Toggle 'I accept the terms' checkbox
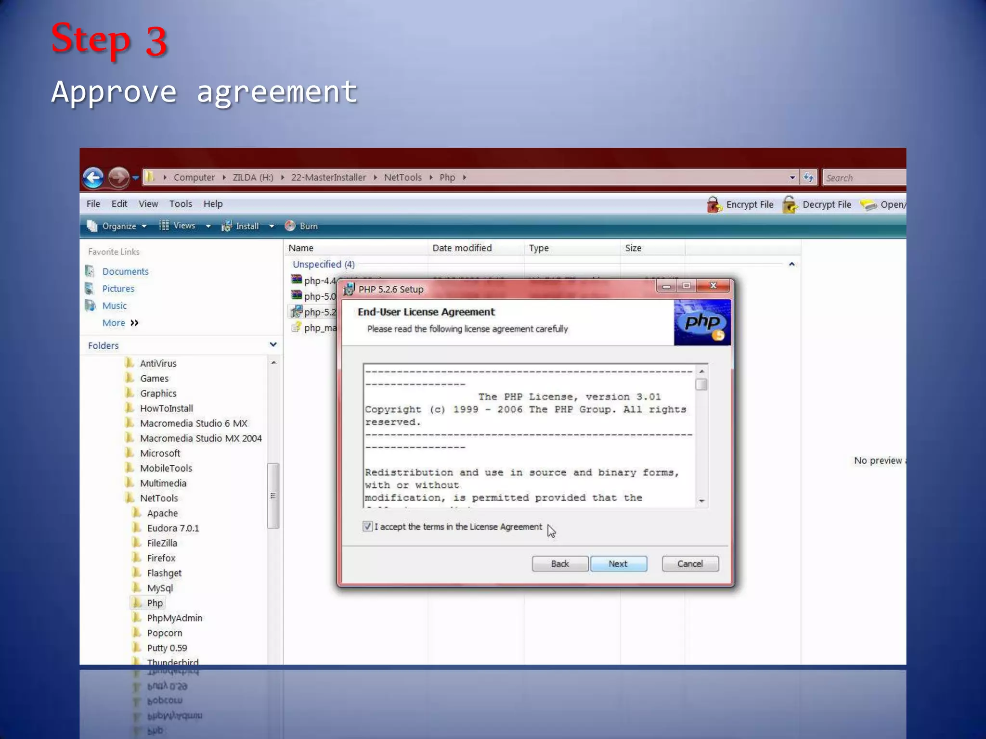Viewport: 986px width, 739px height. pos(367,526)
